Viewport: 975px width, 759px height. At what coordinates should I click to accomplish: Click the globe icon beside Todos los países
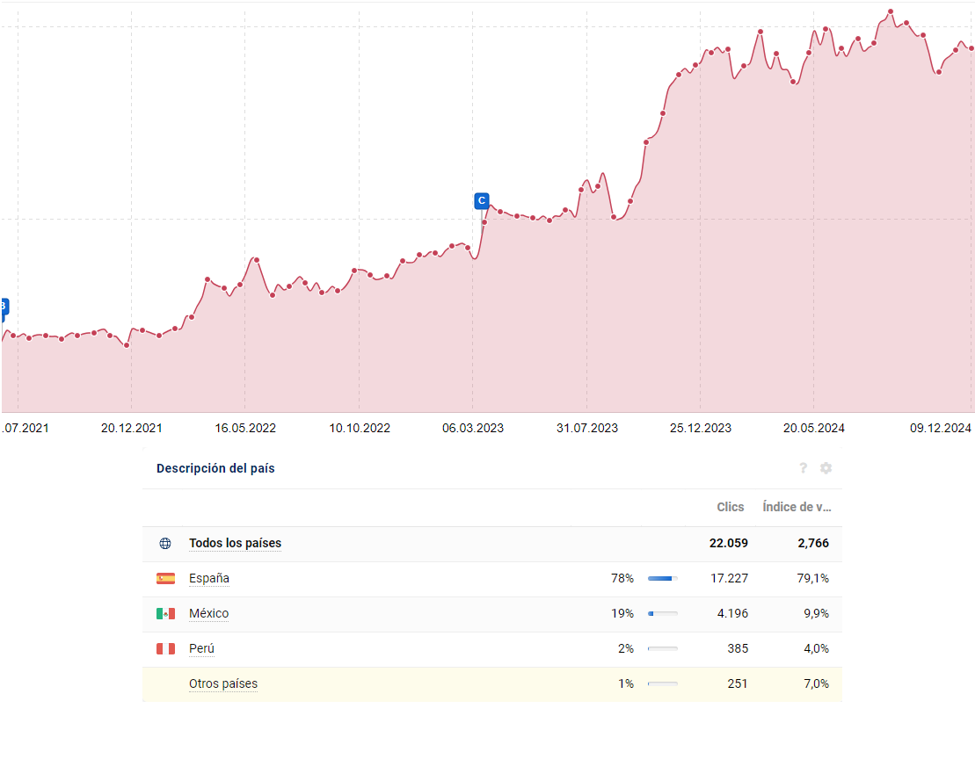pyautogui.click(x=164, y=543)
